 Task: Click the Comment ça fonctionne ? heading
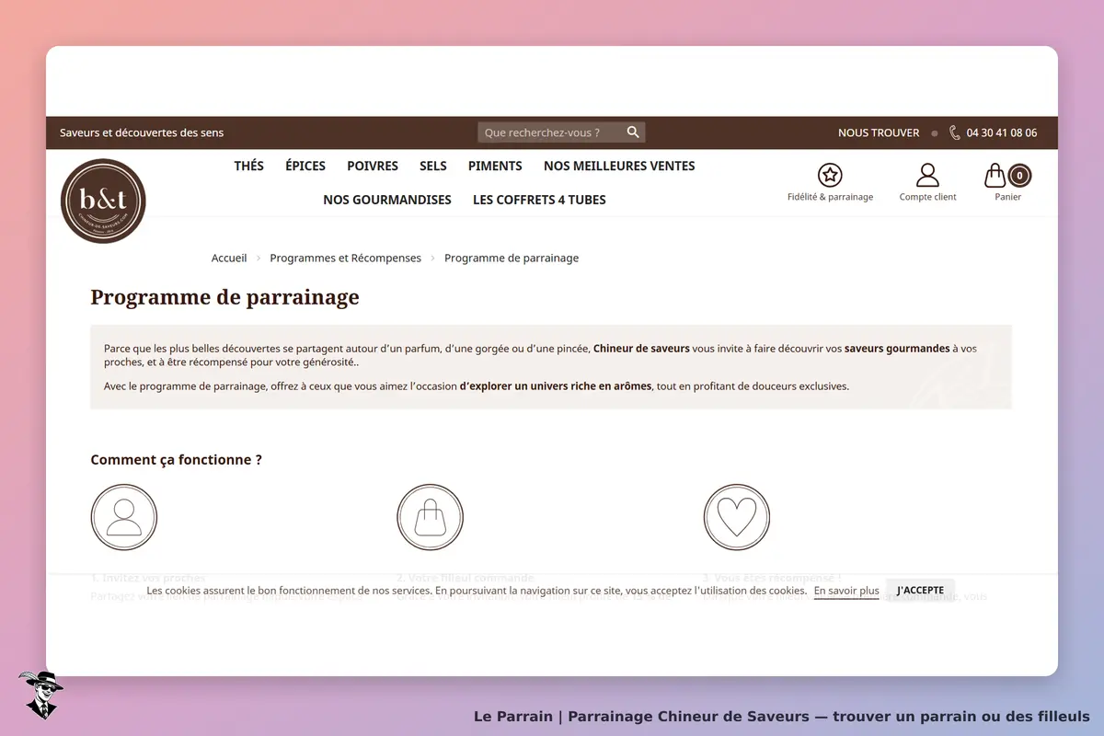176,460
